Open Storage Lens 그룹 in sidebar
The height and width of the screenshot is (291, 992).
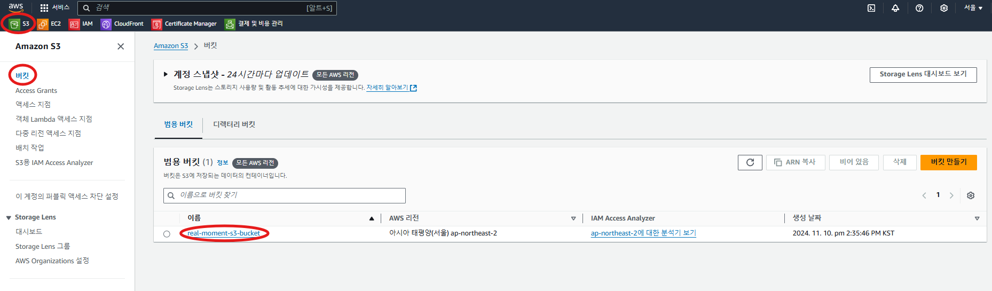click(x=43, y=247)
